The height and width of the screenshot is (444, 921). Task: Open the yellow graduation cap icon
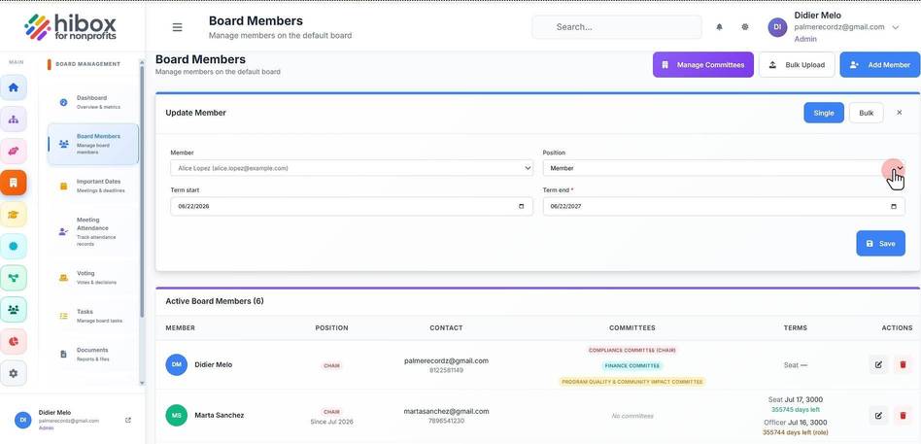(x=14, y=215)
